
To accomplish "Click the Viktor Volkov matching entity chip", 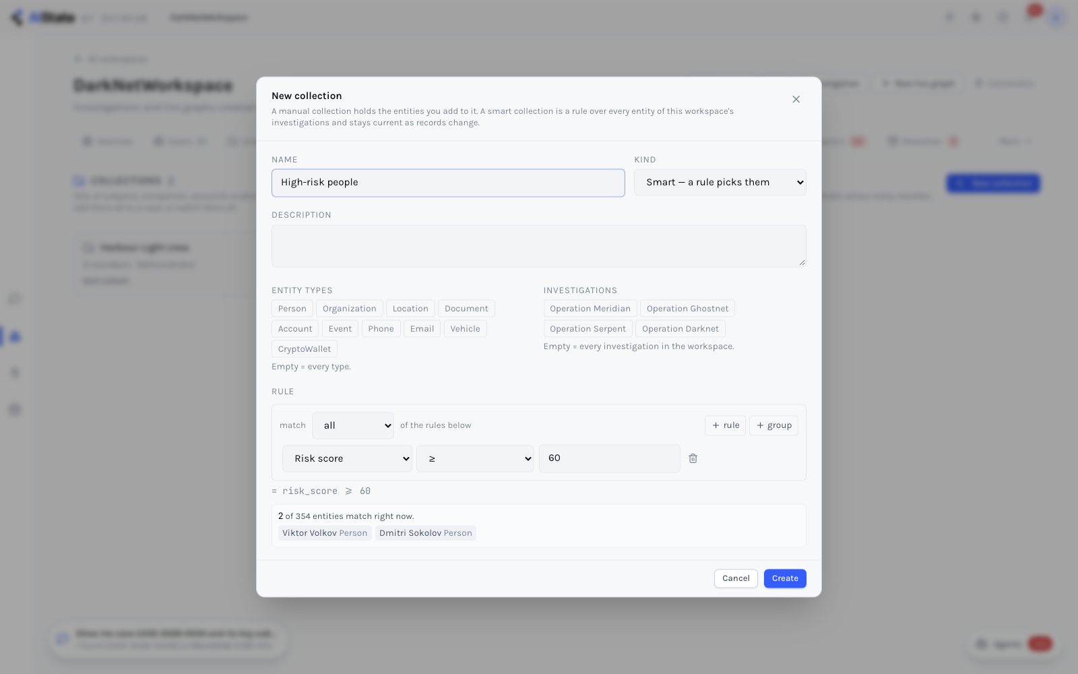I will 325,533.
